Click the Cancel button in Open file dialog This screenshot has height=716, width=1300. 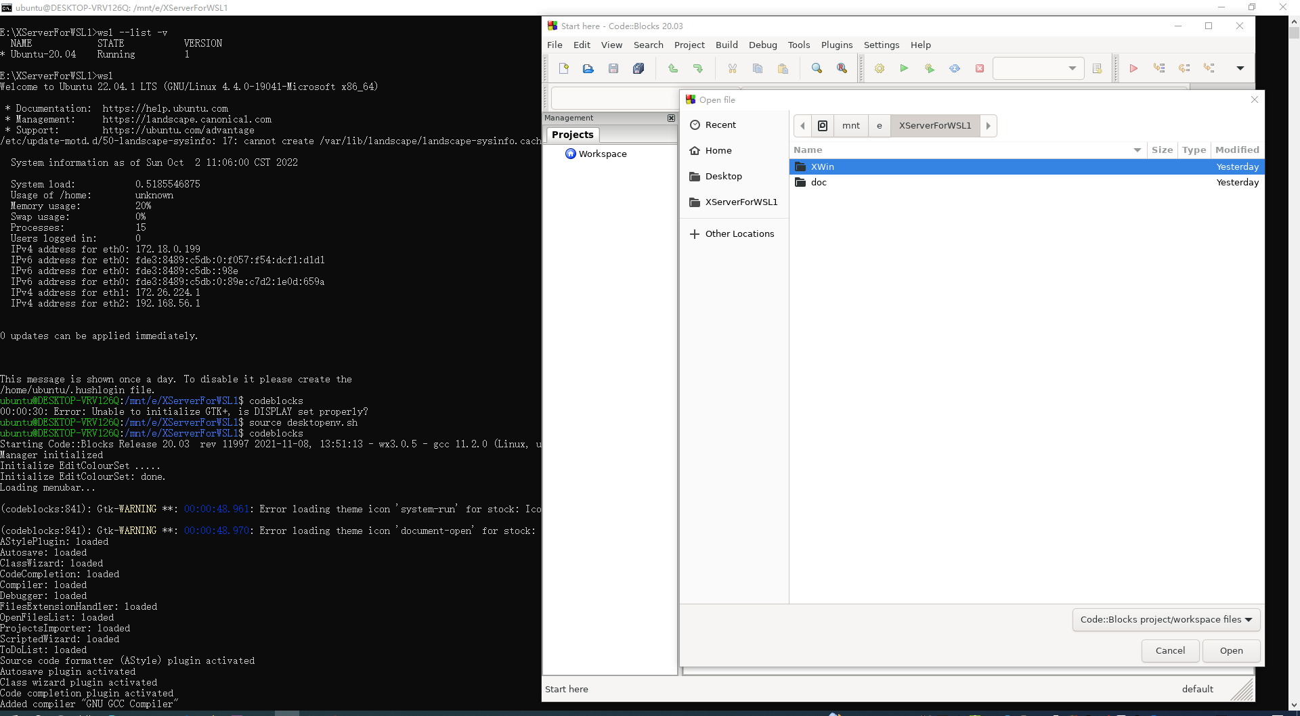tap(1170, 651)
